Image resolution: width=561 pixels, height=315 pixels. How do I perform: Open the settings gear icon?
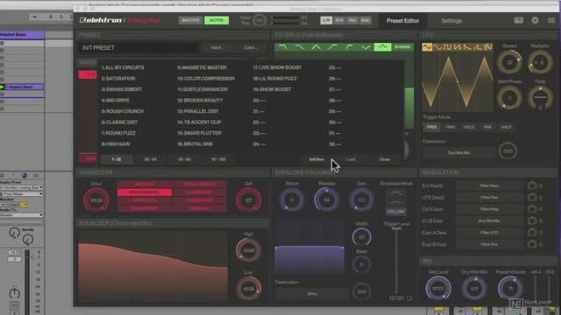click(x=535, y=20)
